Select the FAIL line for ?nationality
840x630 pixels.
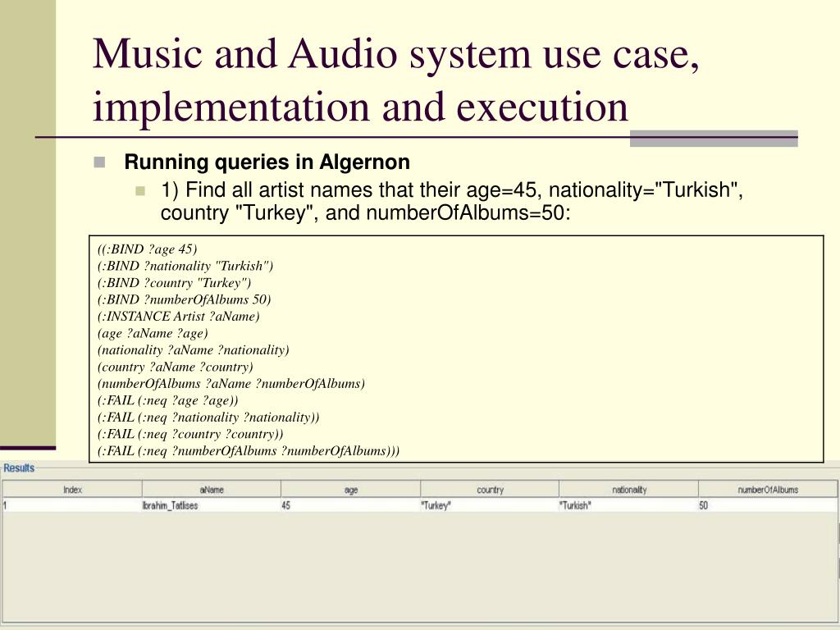coord(208,417)
